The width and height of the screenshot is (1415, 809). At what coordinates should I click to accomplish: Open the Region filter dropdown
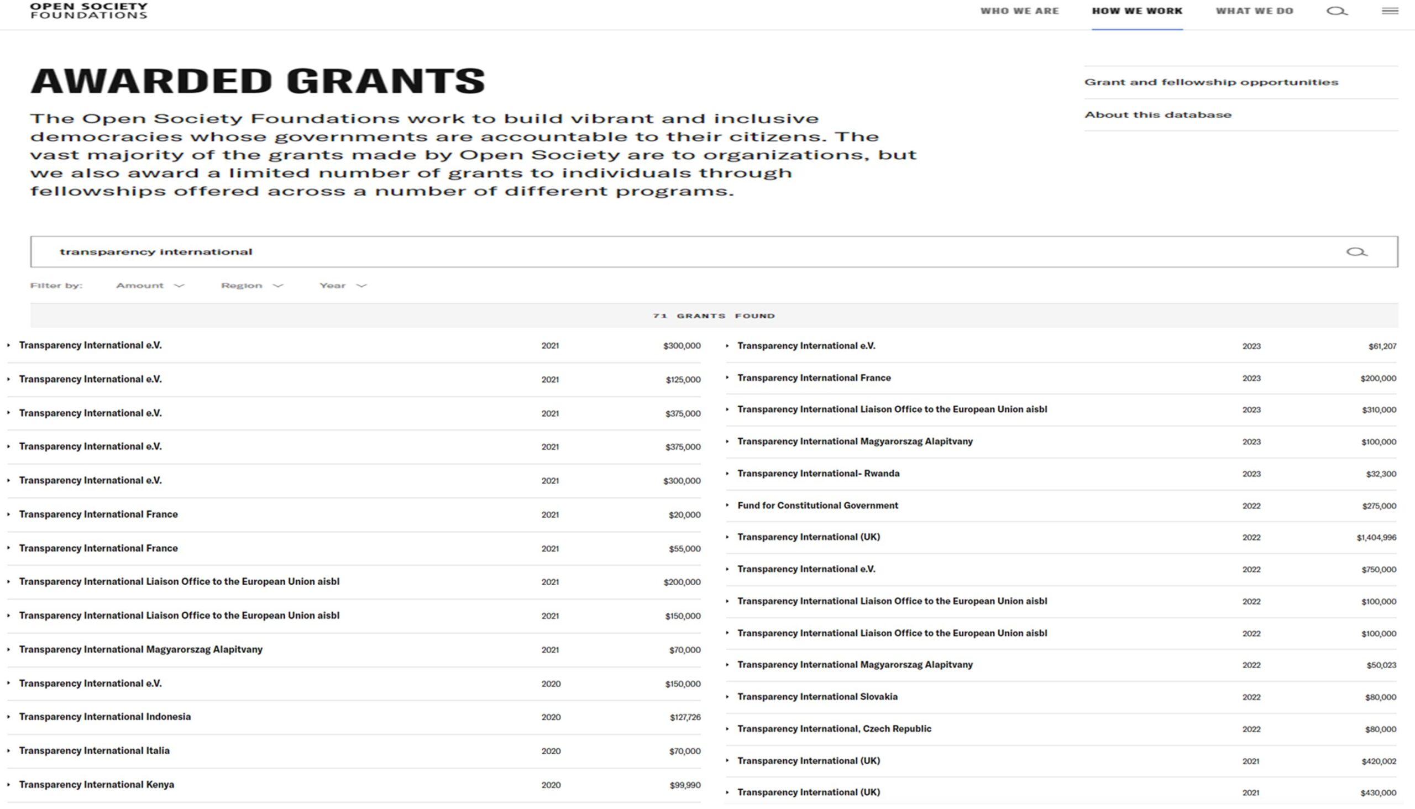click(251, 286)
